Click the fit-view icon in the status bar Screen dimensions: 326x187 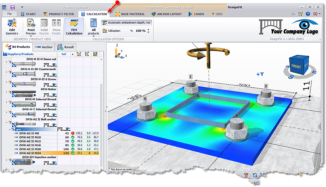point(263,175)
